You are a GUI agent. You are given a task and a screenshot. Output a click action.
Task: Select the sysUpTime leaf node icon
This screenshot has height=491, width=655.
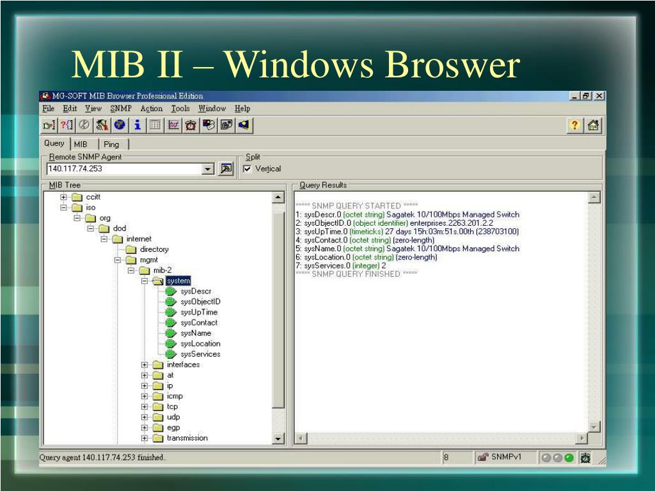point(171,312)
